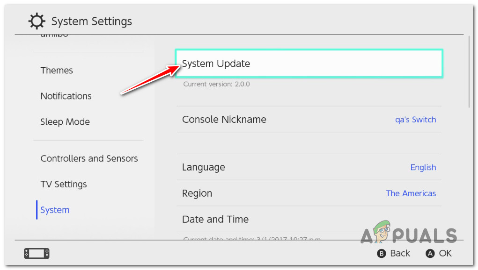Click the controller battery indicator icon

pos(37,253)
